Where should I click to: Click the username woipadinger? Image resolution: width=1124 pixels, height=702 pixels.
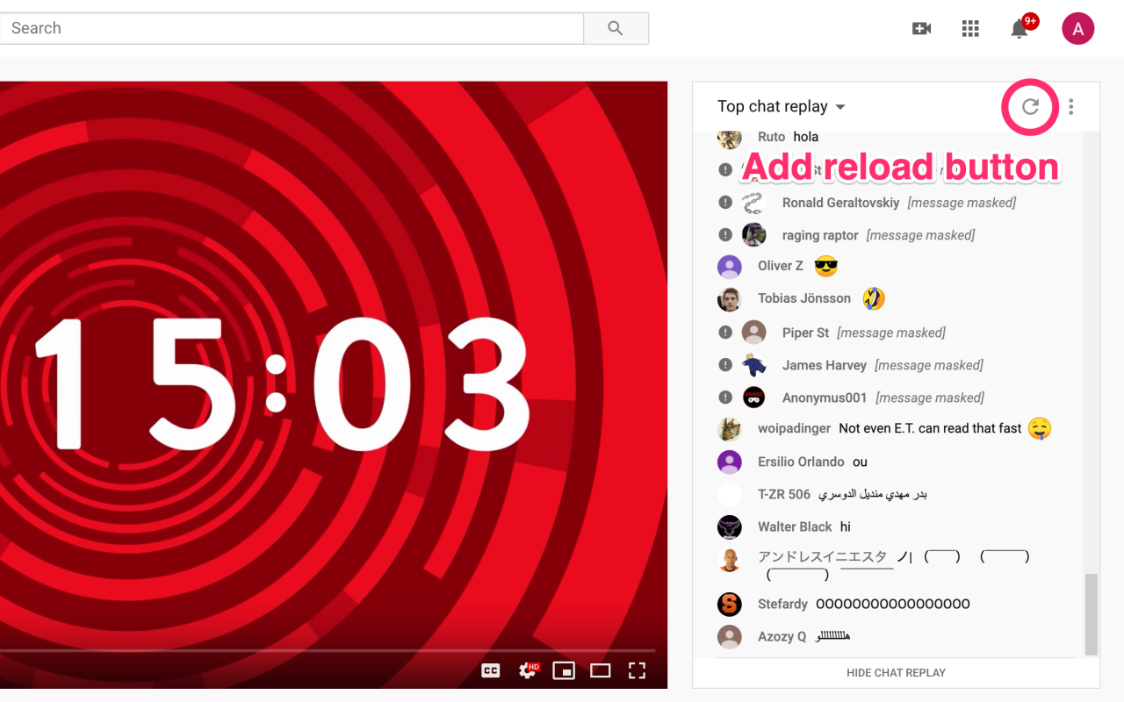(794, 428)
